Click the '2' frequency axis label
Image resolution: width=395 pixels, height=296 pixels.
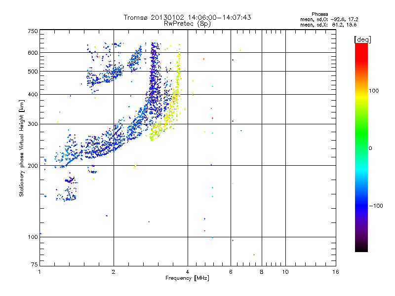(114, 272)
